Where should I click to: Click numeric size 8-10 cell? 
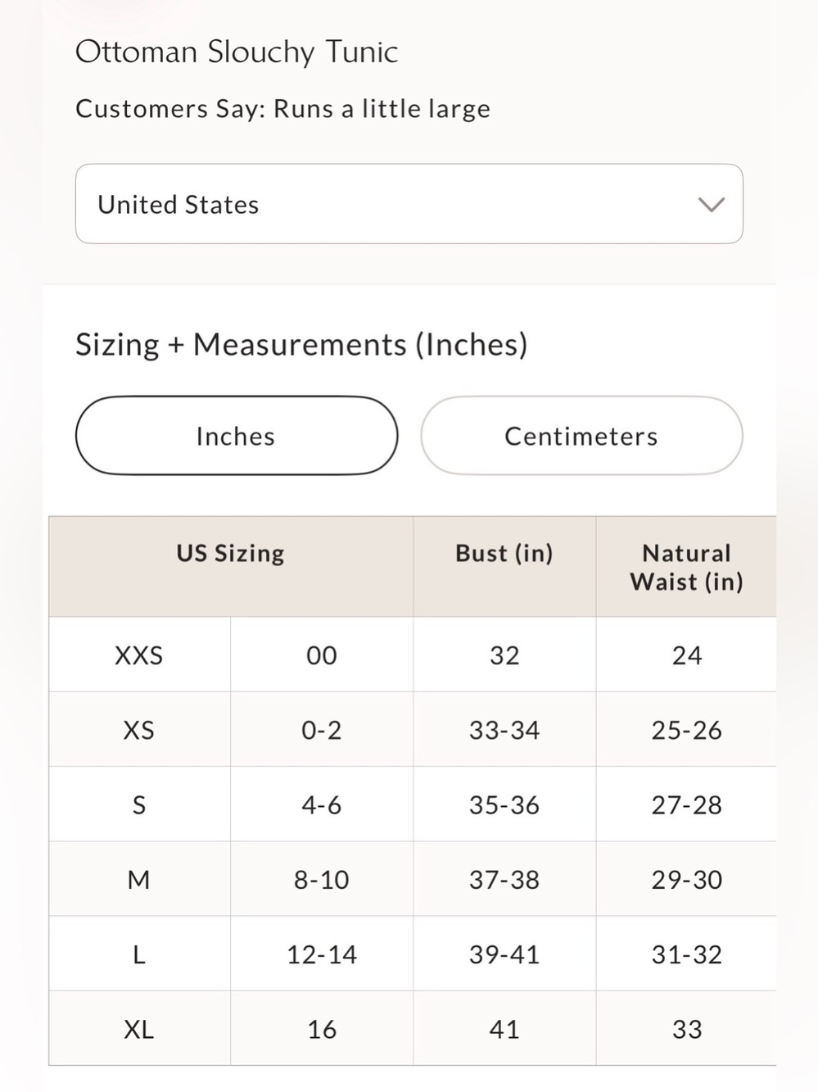pos(322,879)
